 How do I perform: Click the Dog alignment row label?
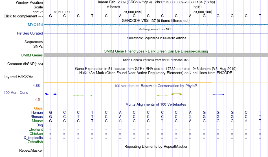[x=40, y=125]
